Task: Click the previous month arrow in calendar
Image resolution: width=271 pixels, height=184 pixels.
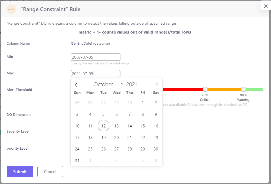Action: tap(76, 85)
